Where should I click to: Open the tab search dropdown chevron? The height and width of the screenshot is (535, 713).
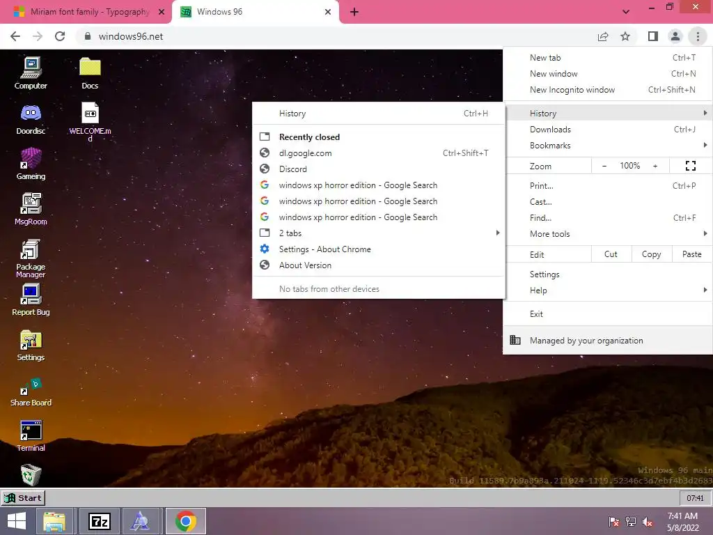click(626, 12)
